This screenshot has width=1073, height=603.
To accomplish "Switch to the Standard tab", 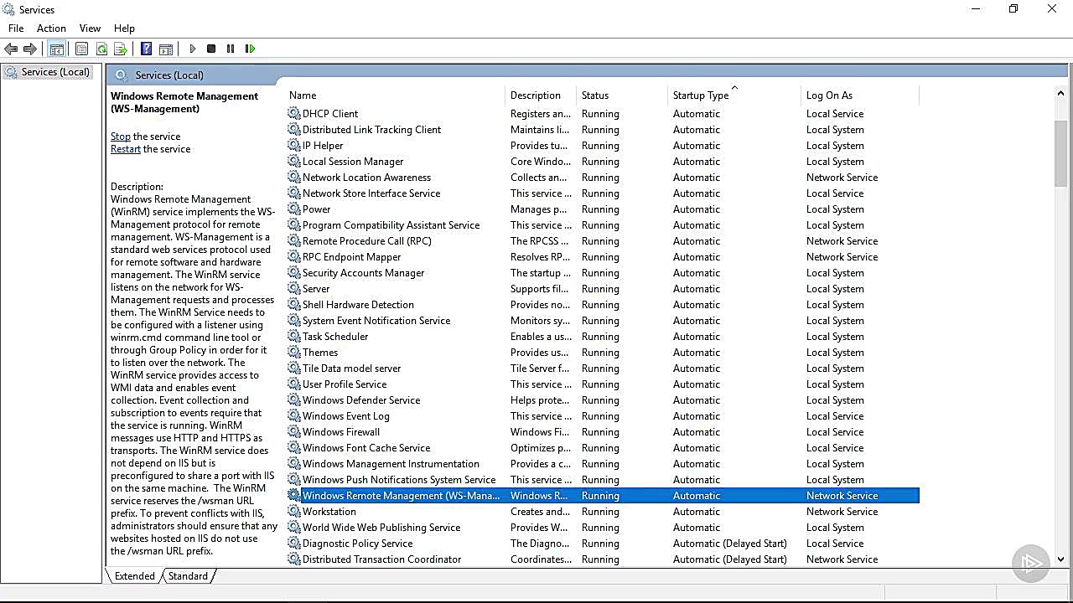I will [188, 576].
